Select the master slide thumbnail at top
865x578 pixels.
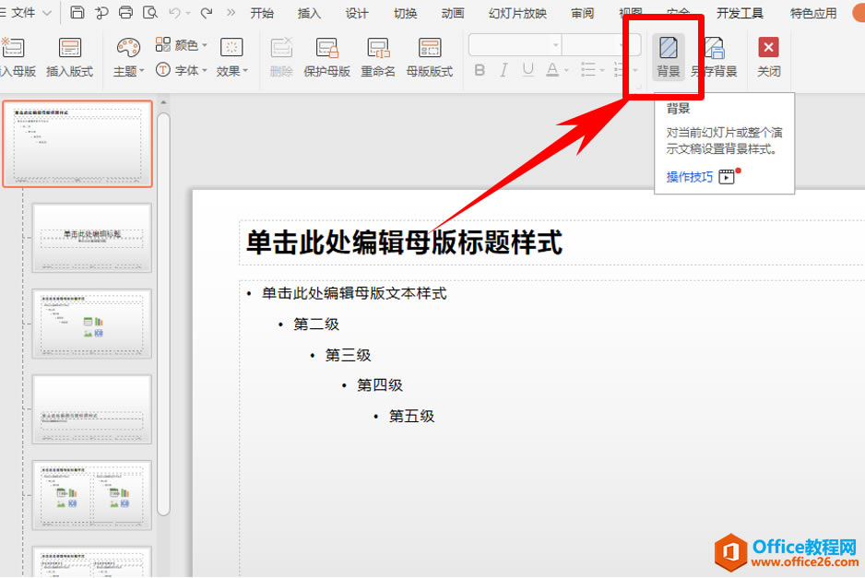[x=77, y=144]
